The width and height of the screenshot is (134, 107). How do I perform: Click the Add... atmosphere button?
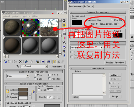(115, 75)
